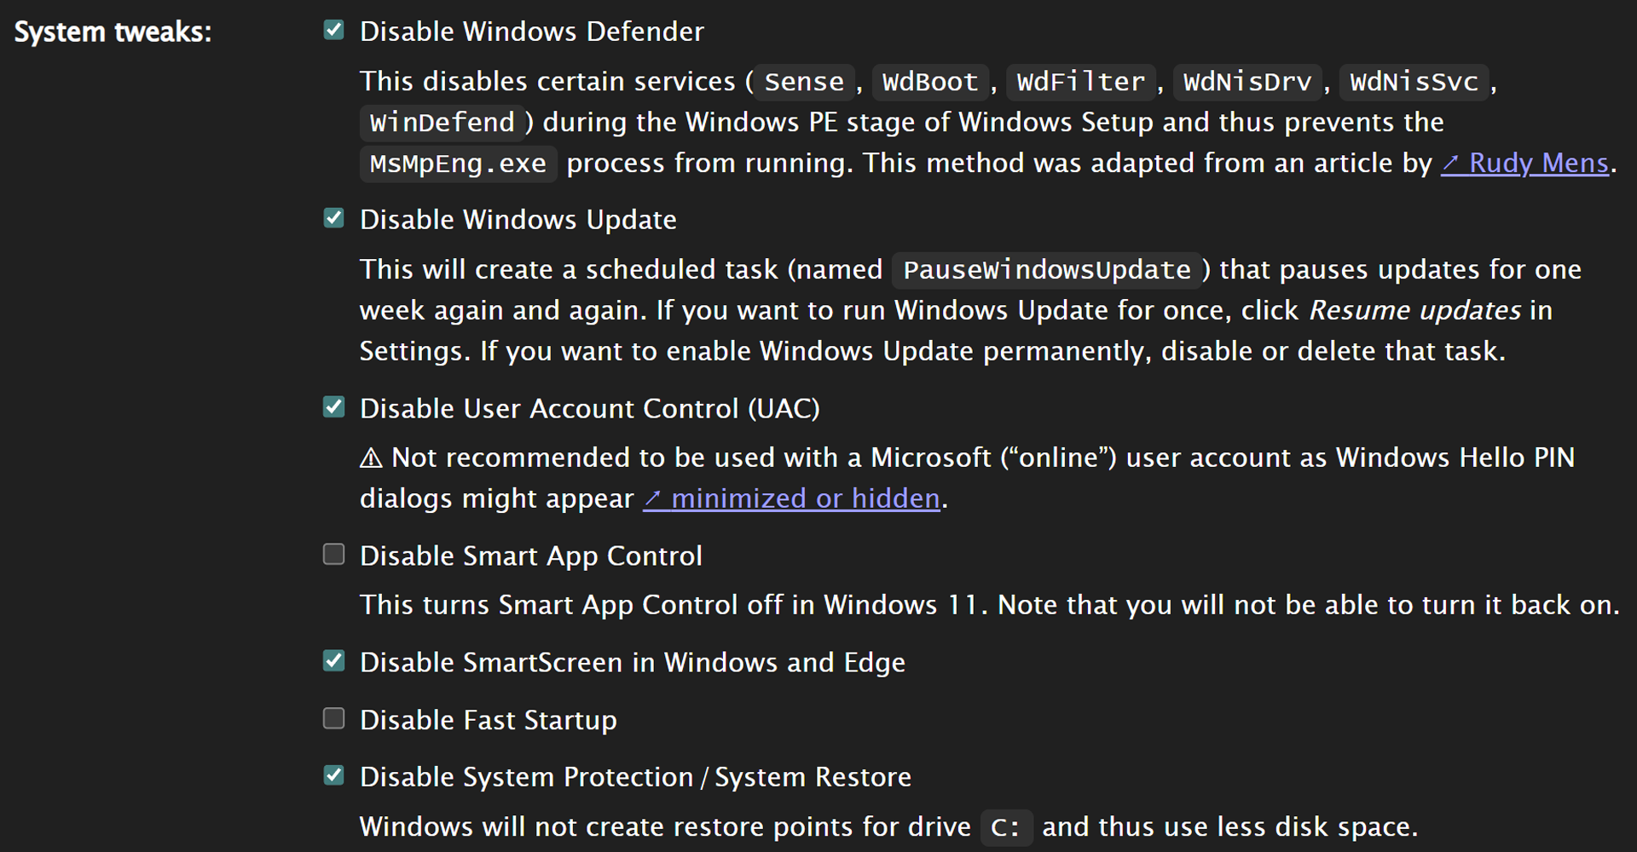Image resolution: width=1637 pixels, height=852 pixels.
Task: Click the Sense service code tag
Action: 804,82
